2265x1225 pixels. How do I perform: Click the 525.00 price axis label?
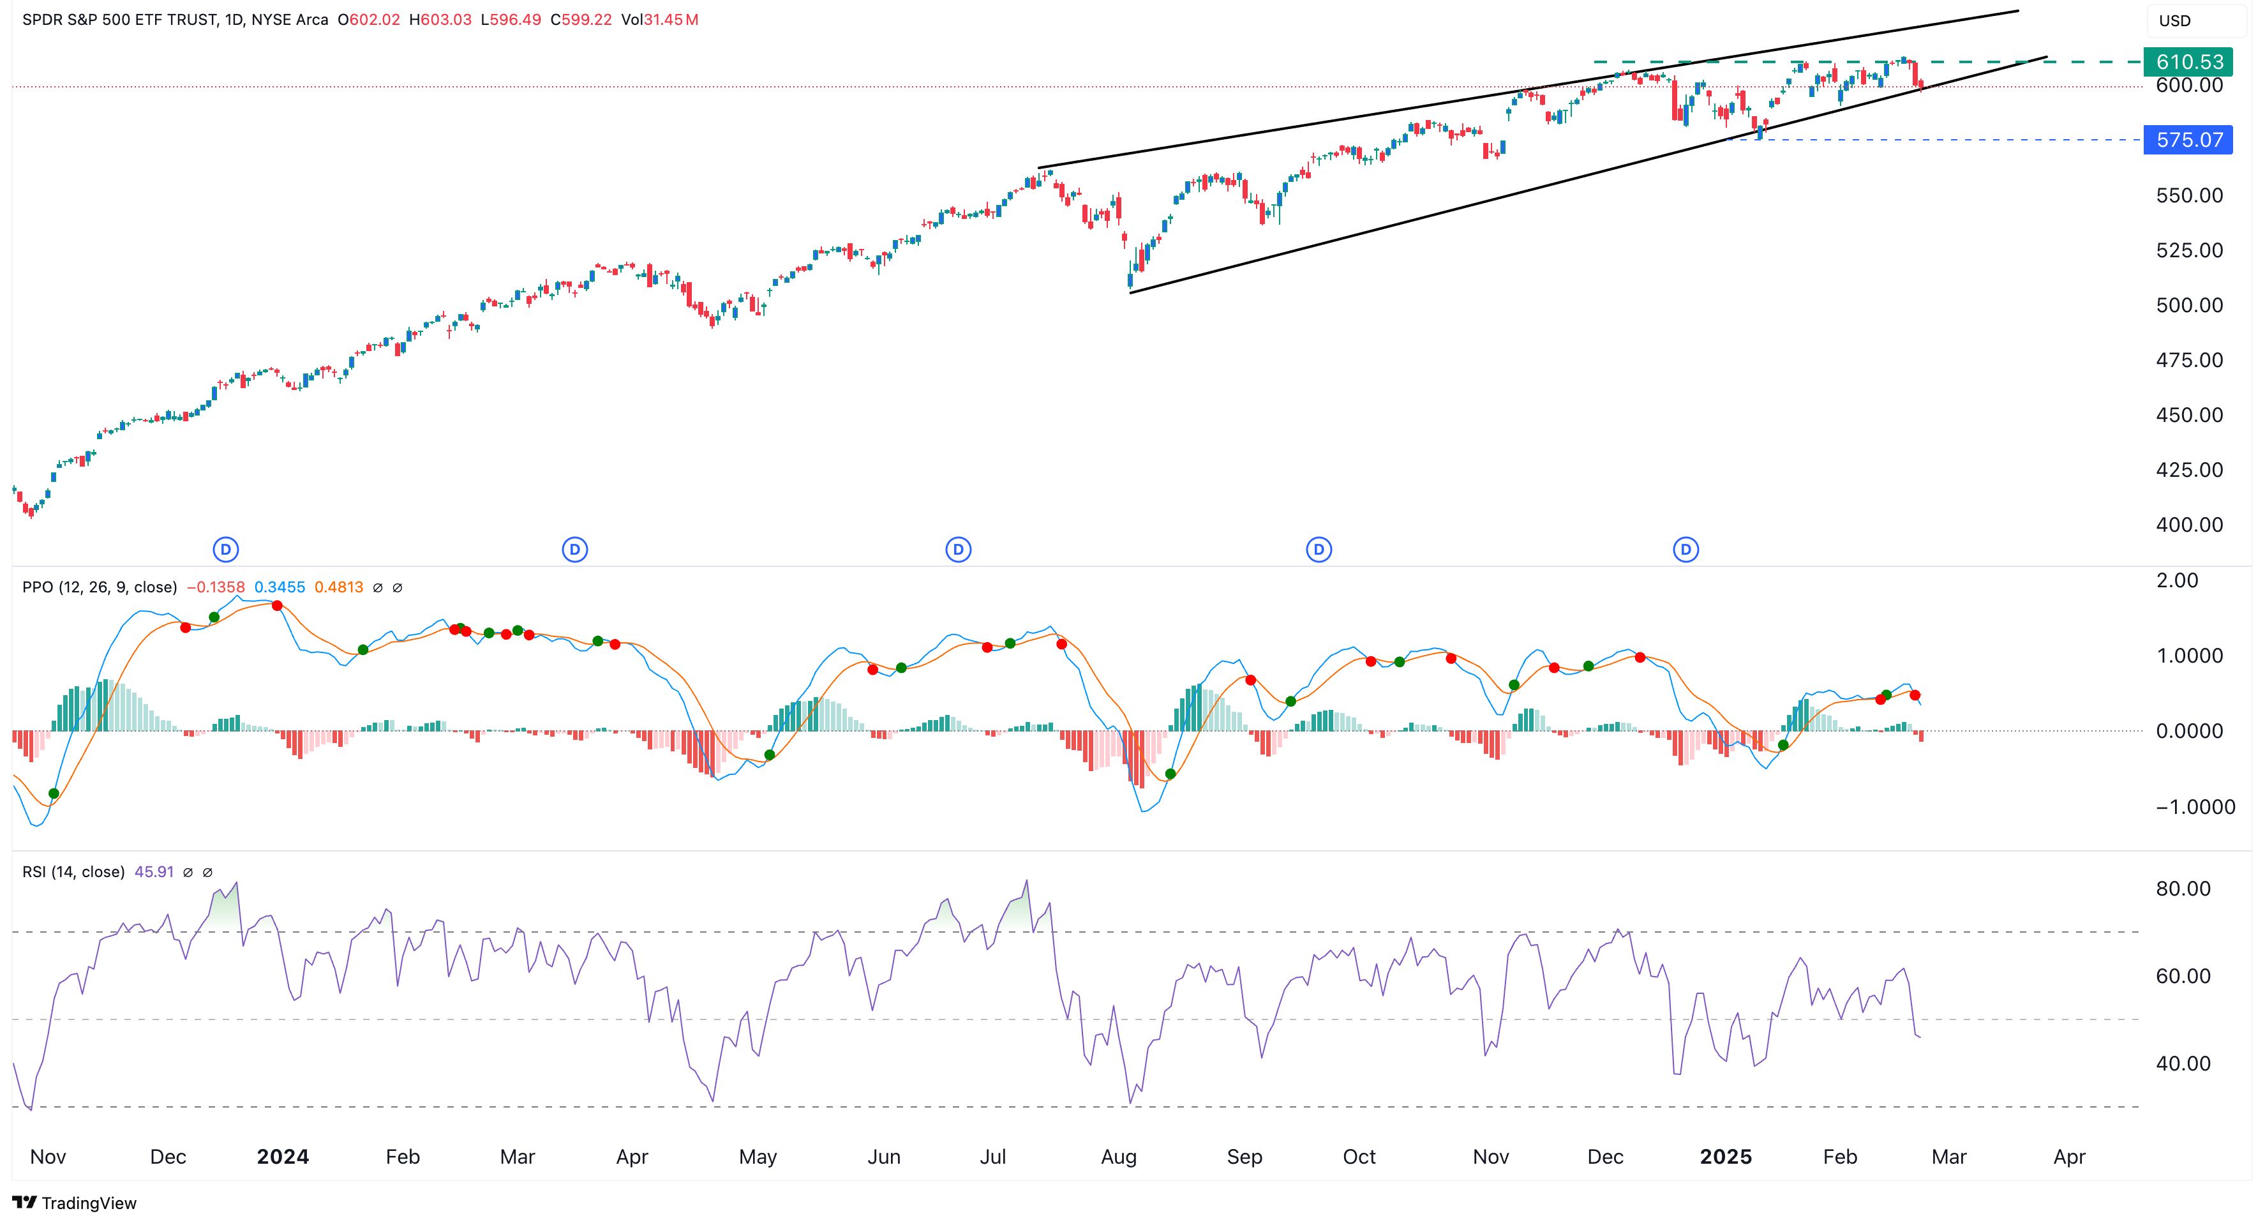tap(2190, 251)
